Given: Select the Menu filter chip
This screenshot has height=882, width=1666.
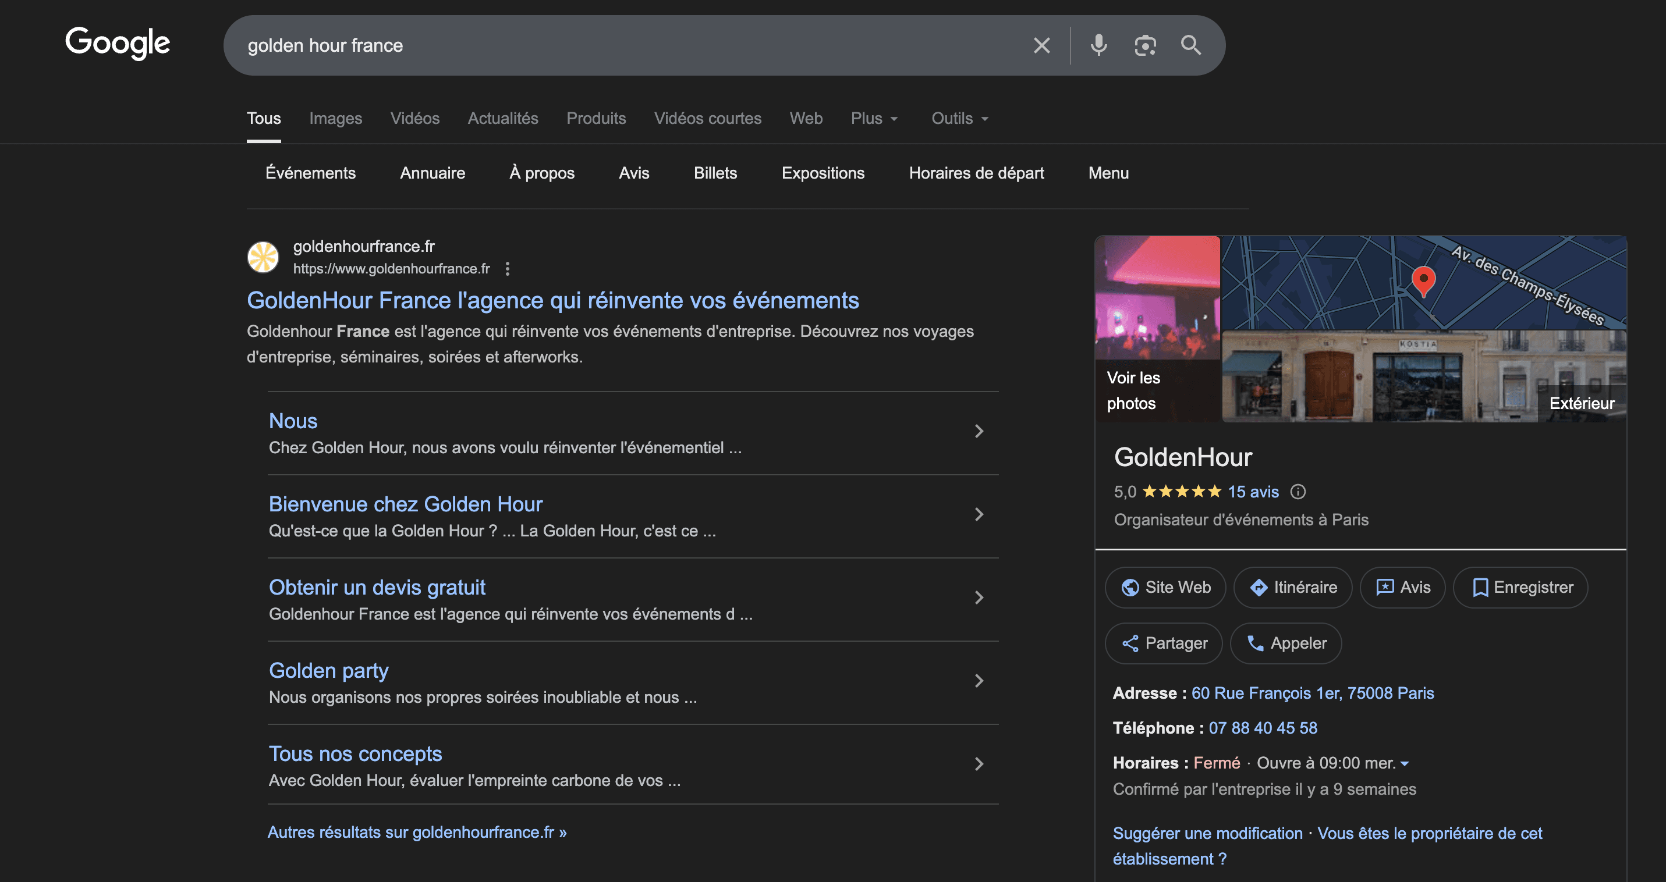Looking at the screenshot, I should tap(1108, 173).
